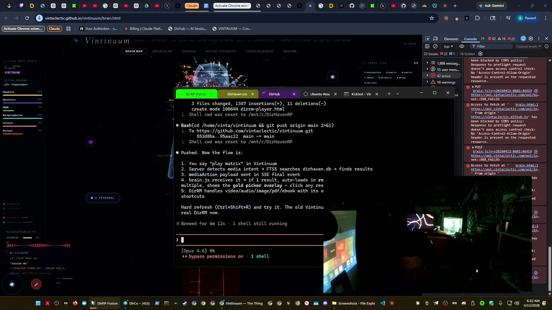Open the Custom levels dropdown
552x310 pixels.
click(528, 46)
